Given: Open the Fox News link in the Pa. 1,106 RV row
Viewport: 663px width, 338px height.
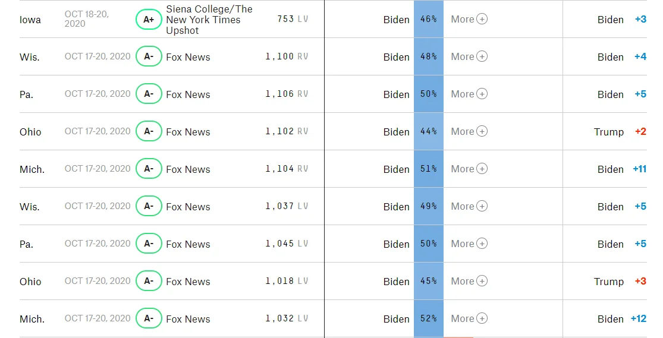Looking at the screenshot, I should point(188,94).
